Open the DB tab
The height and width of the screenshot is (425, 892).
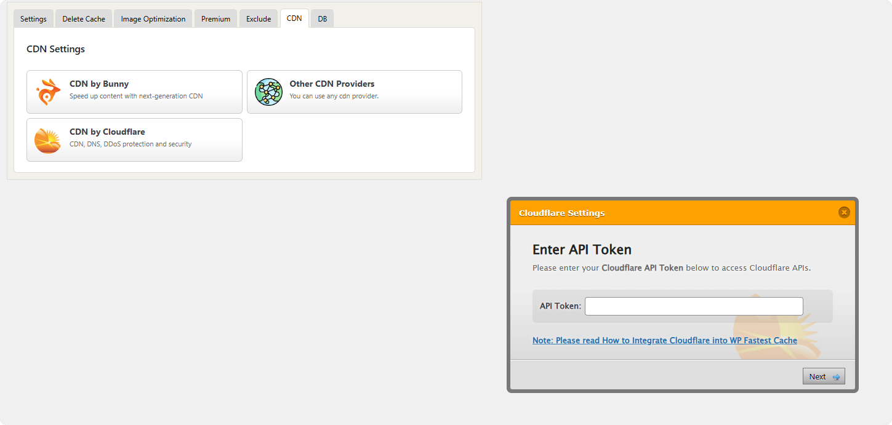tap(322, 18)
